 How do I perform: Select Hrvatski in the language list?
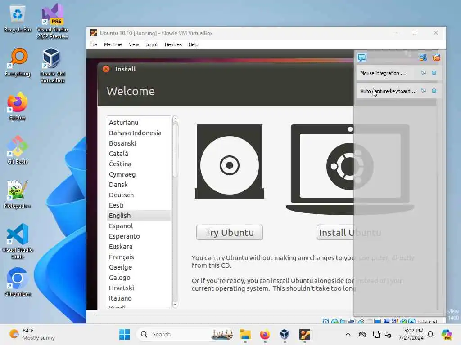point(139,288)
